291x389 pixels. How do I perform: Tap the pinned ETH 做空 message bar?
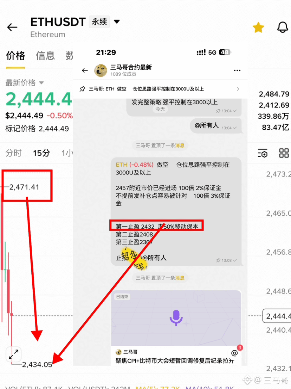(160, 89)
